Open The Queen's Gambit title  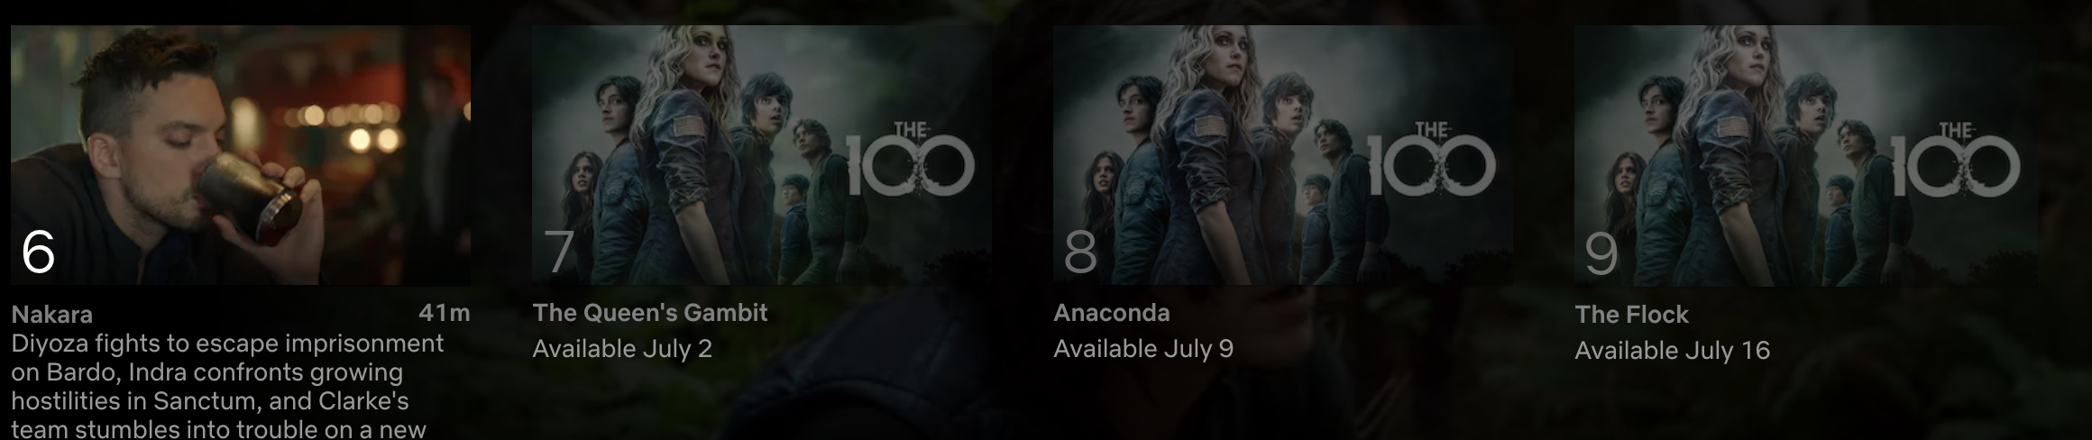pos(650,313)
